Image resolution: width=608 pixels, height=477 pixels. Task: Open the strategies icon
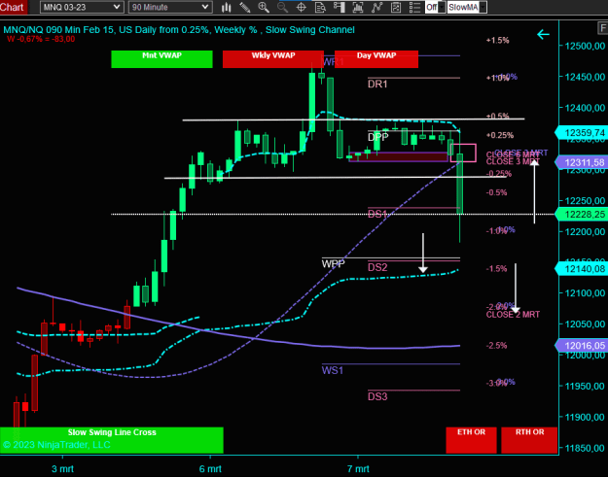pos(396,7)
